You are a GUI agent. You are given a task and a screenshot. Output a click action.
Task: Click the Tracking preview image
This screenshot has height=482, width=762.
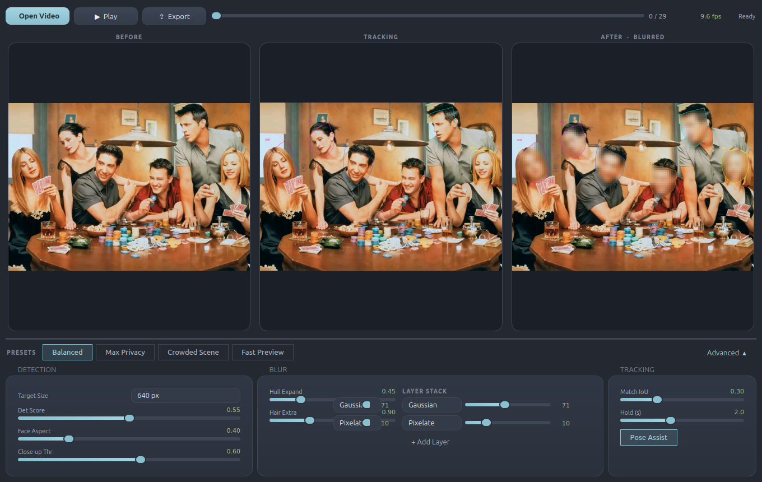(x=381, y=187)
